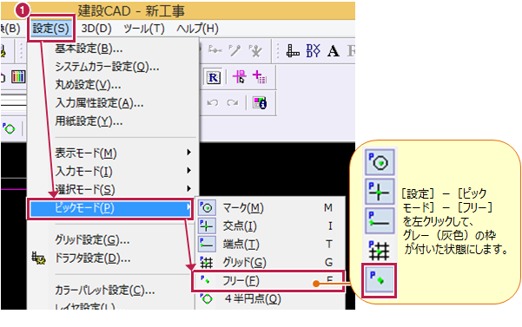Open グリッド設定(G)... dialog

(x=92, y=239)
